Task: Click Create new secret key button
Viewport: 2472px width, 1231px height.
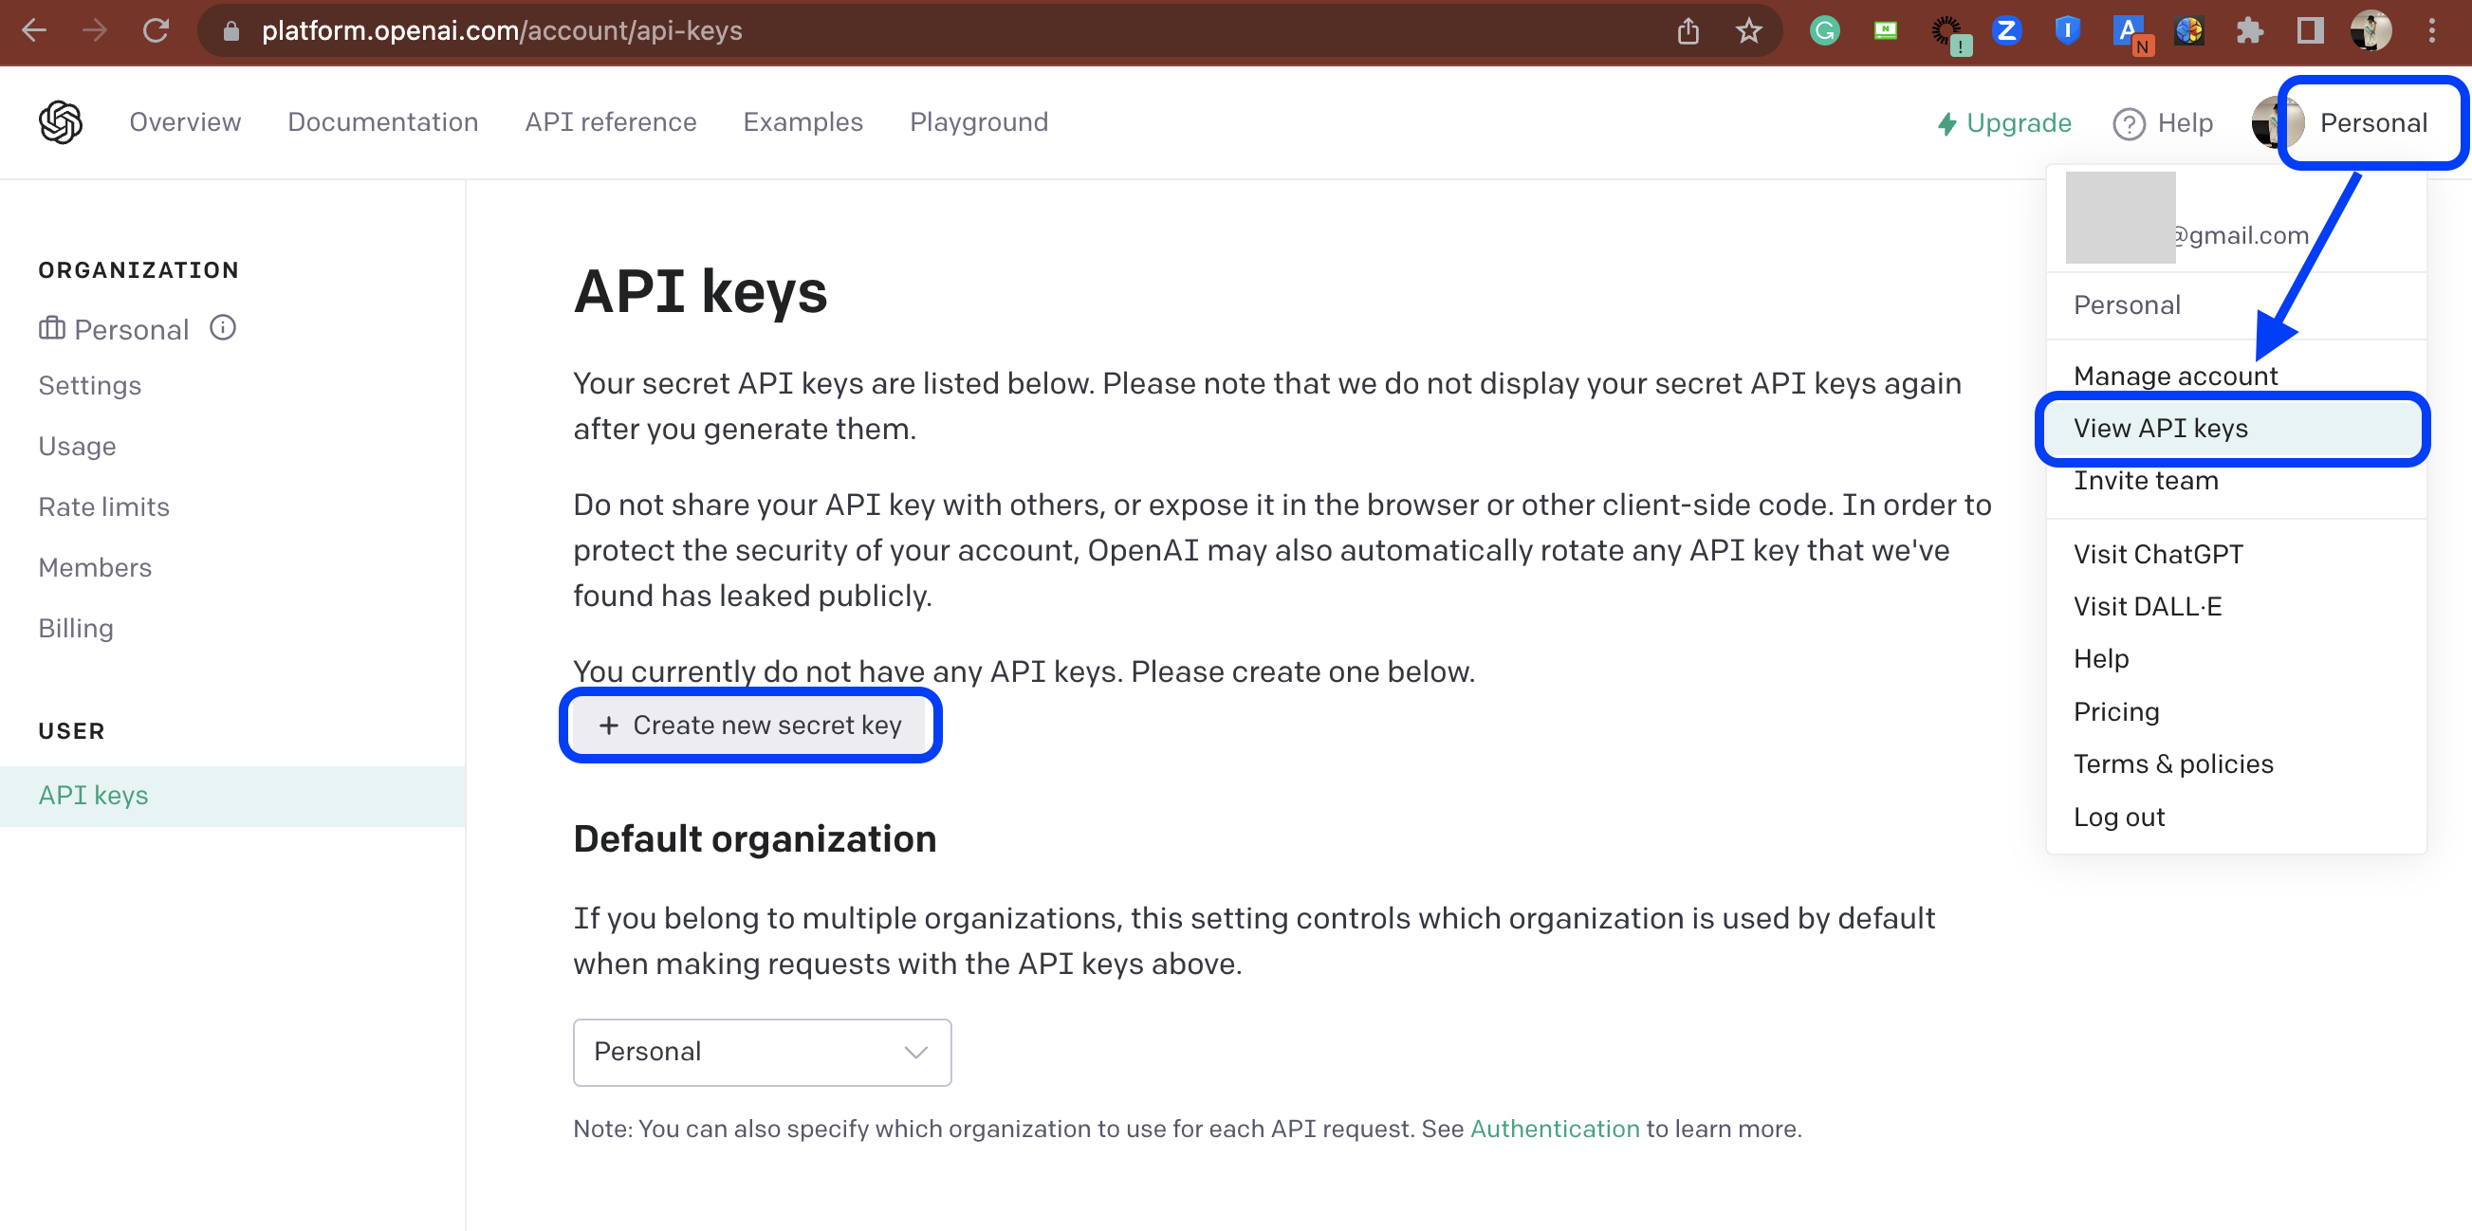Action: pyautogui.click(x=749, y=725)
